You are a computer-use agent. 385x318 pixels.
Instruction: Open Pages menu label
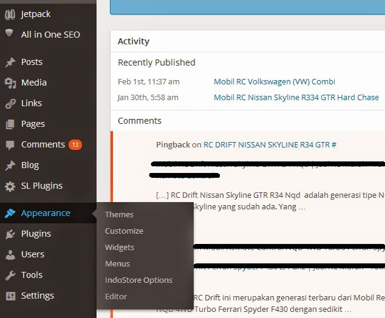tap(33, 124)
